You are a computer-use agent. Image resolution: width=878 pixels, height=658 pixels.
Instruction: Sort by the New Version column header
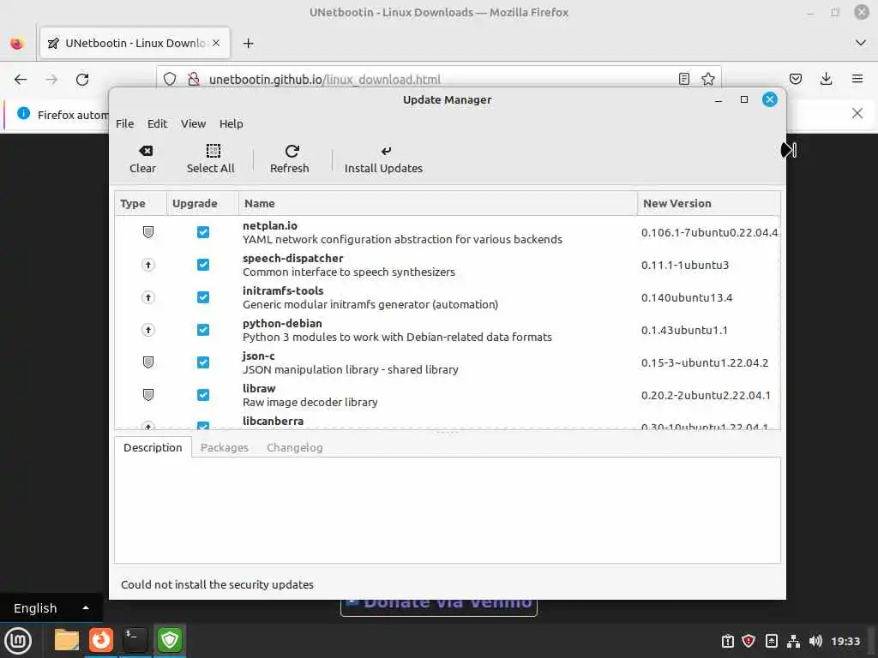pos(709,203)
